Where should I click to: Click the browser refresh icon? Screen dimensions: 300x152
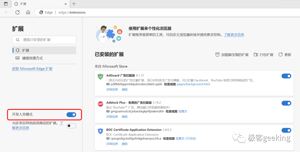[x=17, y=12]
